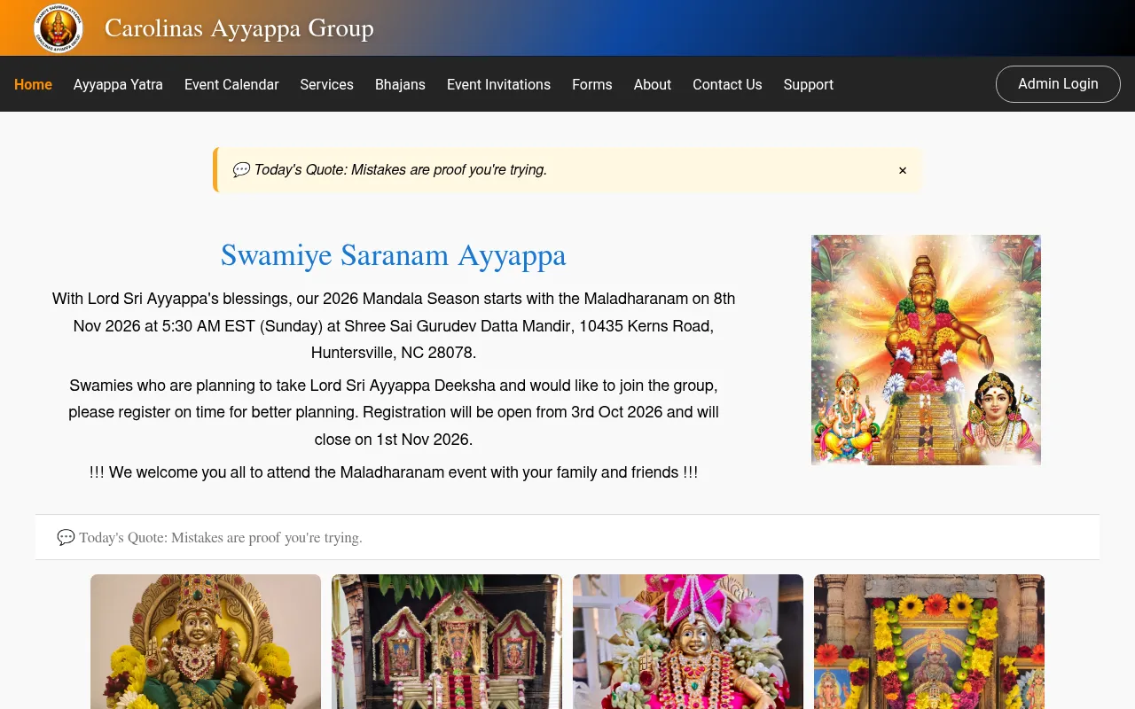Navigate to the About page
Screen dimensions: 1135x709
click(x=652, y=84)
